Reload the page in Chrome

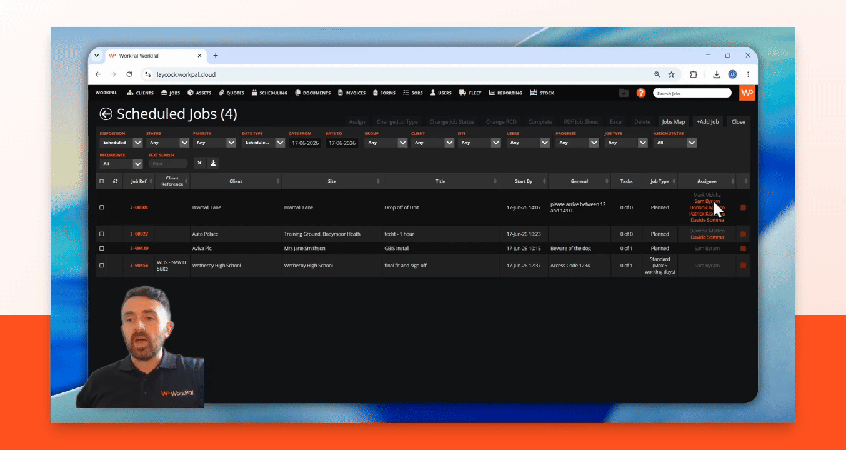pyautogui.click(x=129, y=74)
